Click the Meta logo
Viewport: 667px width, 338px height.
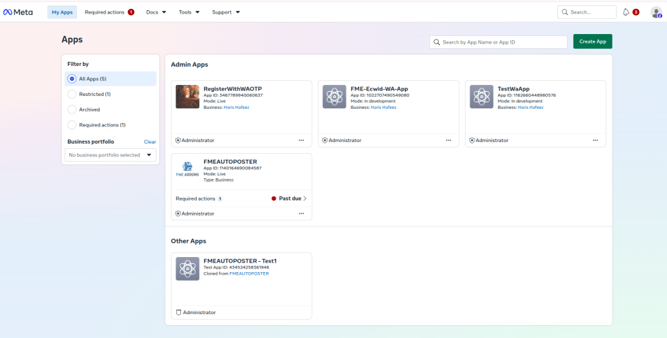[18, 12]
